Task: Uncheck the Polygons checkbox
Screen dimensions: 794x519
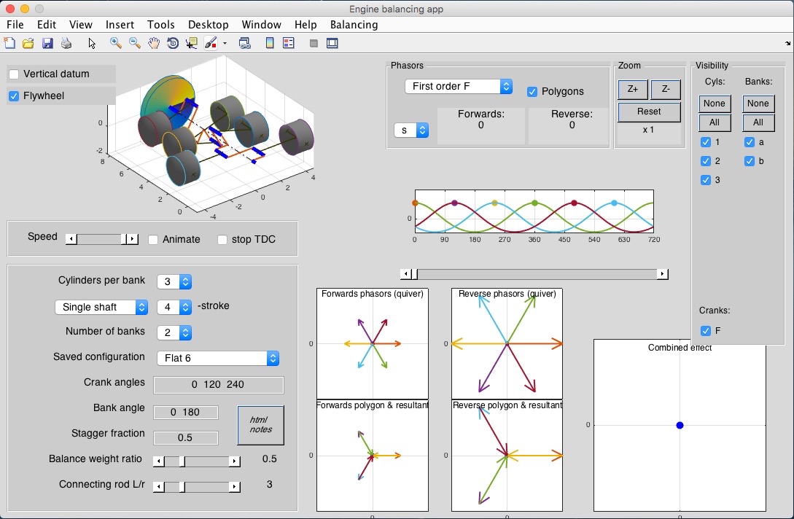Action: pyautogui.click(x=532, y=92)
